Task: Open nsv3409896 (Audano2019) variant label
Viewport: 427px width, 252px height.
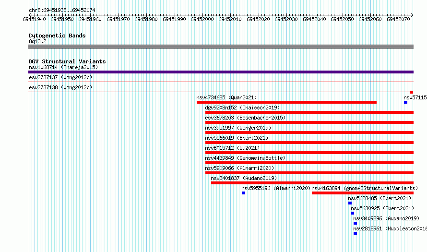Action: click(386, 218)
